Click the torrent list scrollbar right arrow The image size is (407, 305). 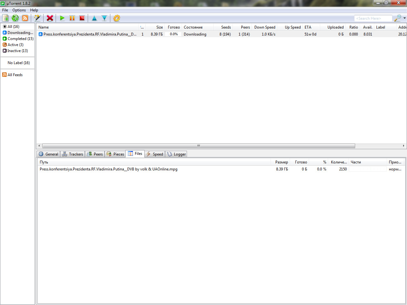point(404,146)
